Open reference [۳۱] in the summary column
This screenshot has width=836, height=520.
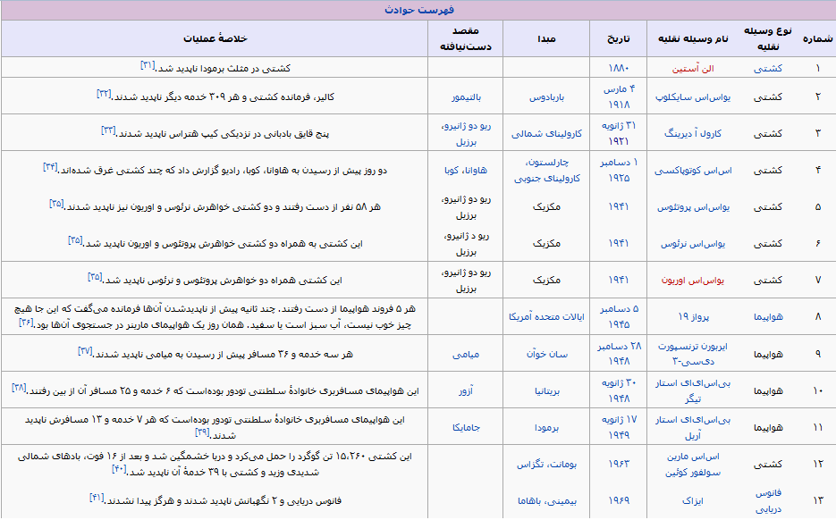148,65
